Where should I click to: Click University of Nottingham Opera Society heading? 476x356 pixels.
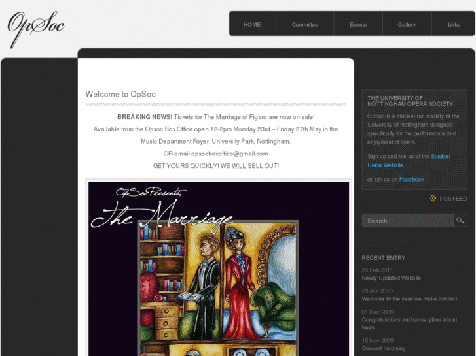coord(410,101)
